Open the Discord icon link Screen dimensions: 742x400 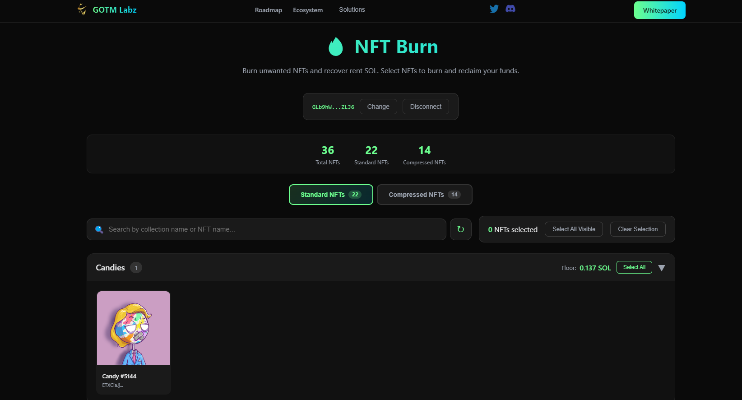coord(510,9)
